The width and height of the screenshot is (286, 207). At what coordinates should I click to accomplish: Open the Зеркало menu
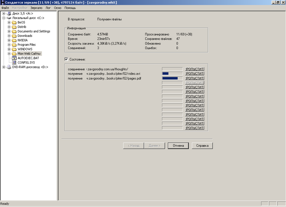tap(36, 8)
